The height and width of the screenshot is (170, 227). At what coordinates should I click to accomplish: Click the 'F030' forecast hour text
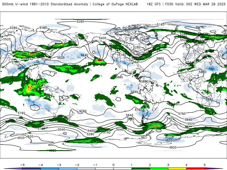(x=169, y=4)
